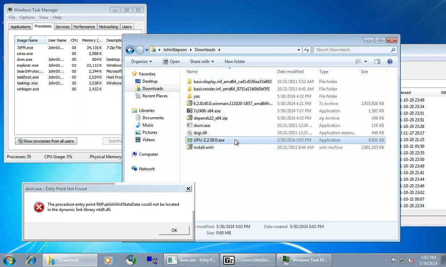Screen dimensions: 446x267
Task: Select explorer.exe process row
Action: pos(68,65)
